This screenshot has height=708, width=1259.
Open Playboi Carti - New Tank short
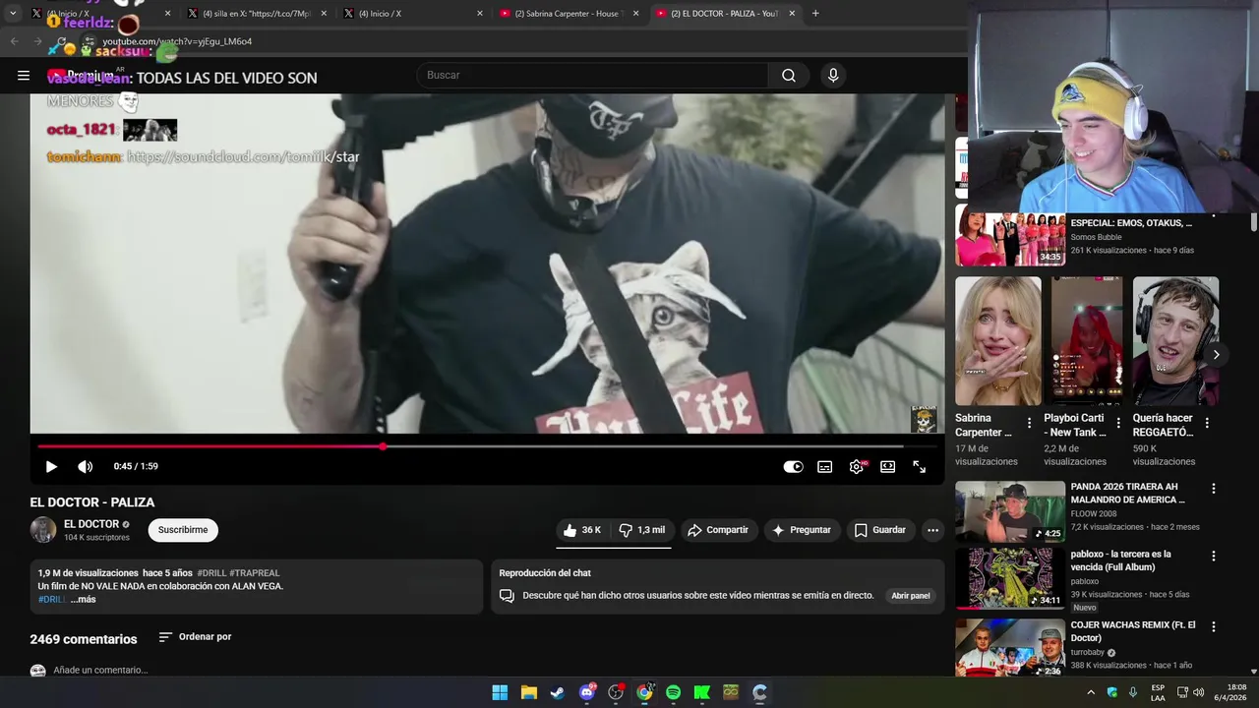click(1087, 340)
